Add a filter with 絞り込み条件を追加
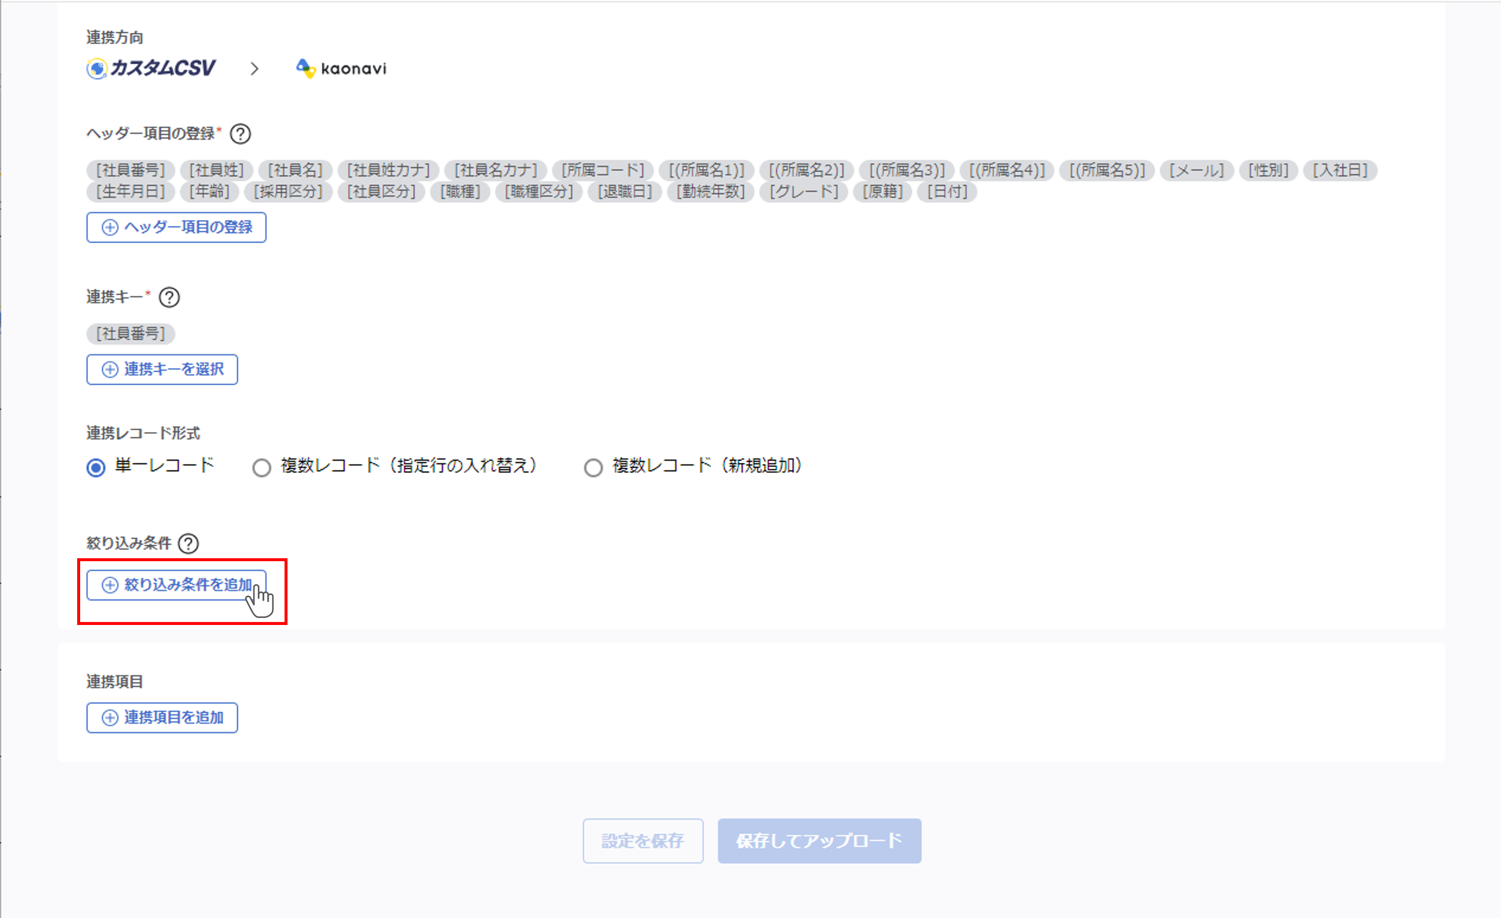1501x918 pixels. [x=176, y=585]
